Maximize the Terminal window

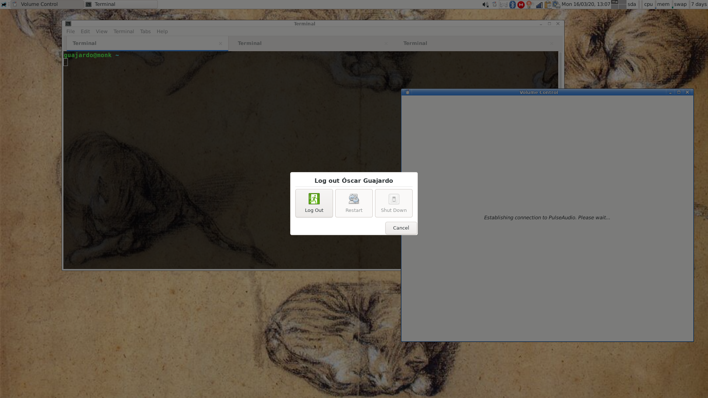[x=549, y=24]
